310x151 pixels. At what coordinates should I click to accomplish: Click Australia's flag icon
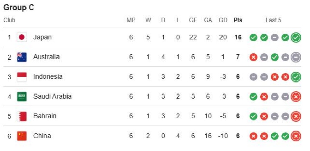pyautogui.click(x=22, y=57)
